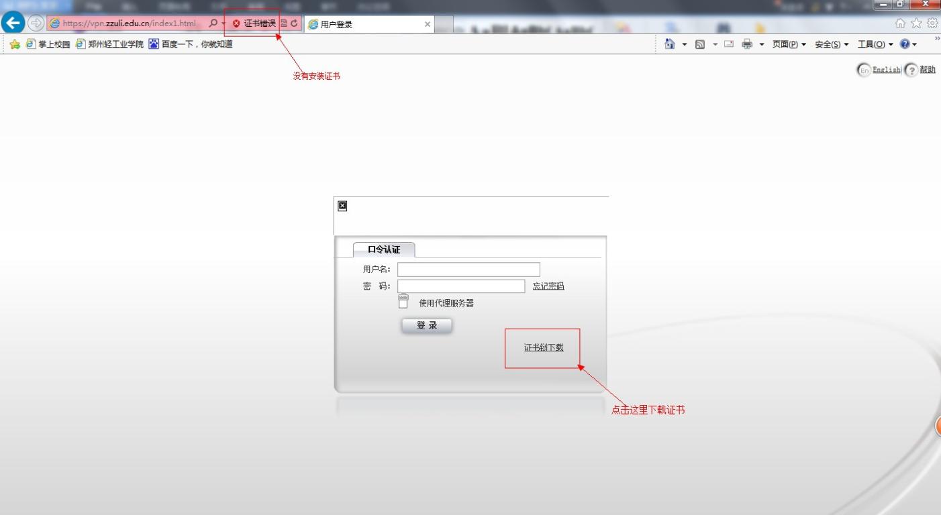Screen dimensions: 941x515
Task: Expand the feeds dropdown arrow
Action: 715,44
